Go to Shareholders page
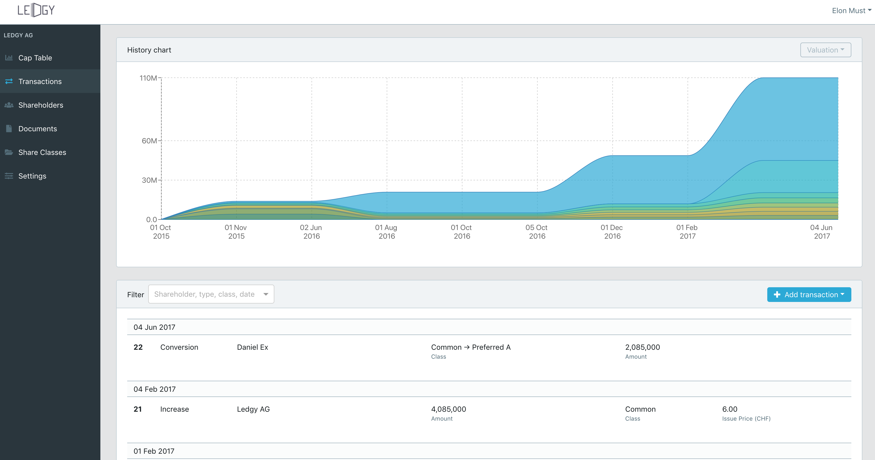Screen dimensions: 875x460 [41, 105]
